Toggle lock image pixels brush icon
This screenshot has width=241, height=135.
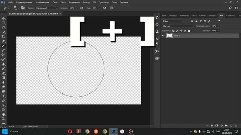[x=177, y=31]
